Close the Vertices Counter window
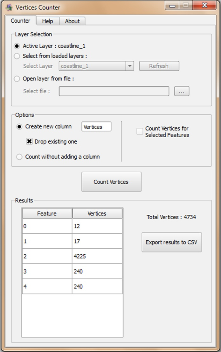The width and height of the screenshot is (221, 352). coord(204,5)
